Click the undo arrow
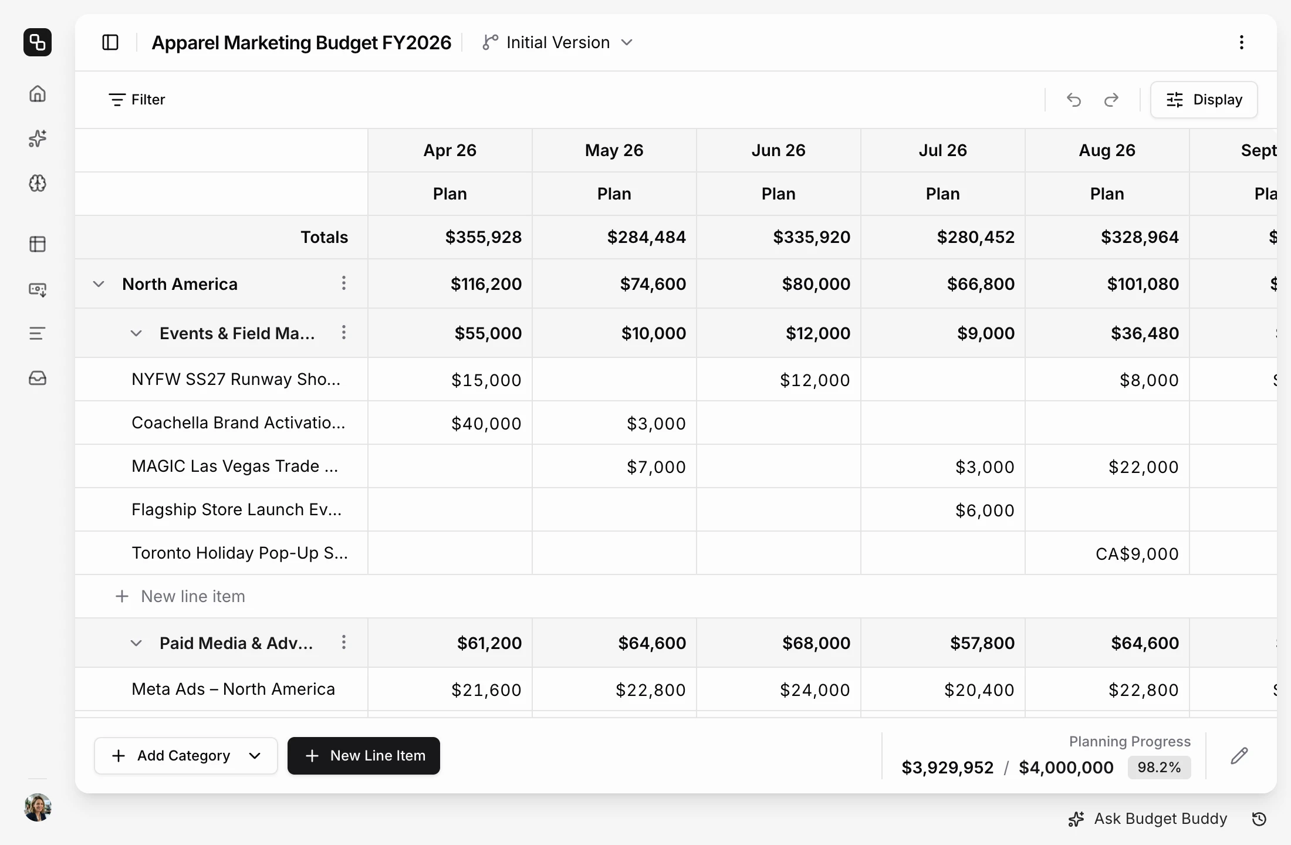 pos(1074,100)
